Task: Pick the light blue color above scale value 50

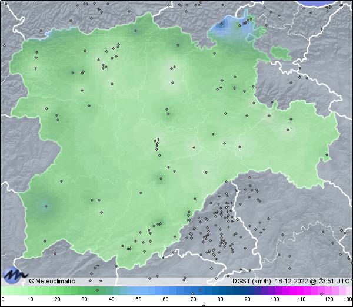Action: pos(139,291)
